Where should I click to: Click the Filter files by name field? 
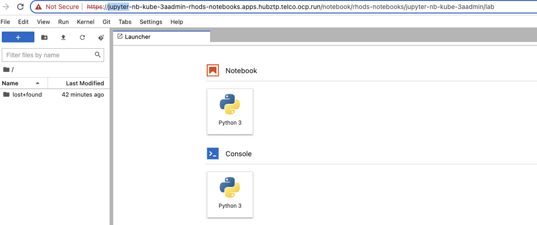pos(48,55)
